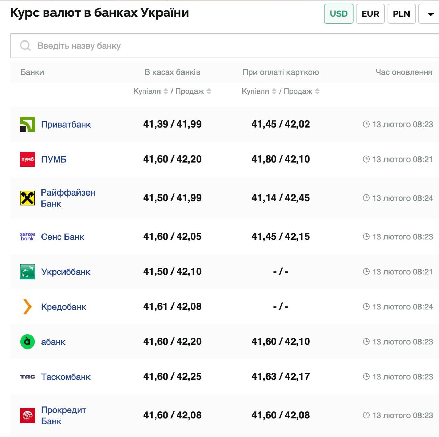Click the orange Кредобанк chevron logo
Screen dimensions: 439x437
tap(27, 307)
